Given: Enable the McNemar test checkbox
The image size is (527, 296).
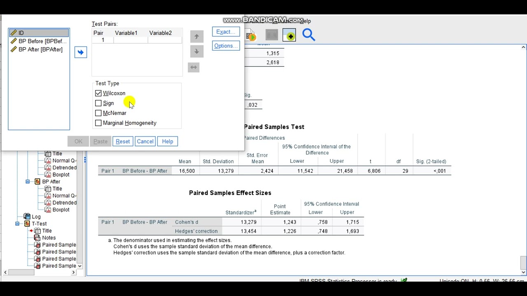Looking at the screenshot, I should (98, 113).
